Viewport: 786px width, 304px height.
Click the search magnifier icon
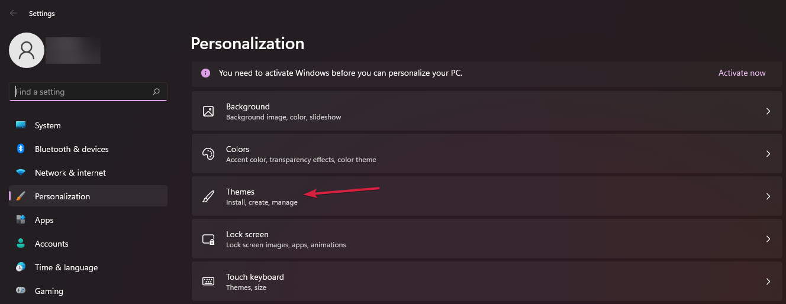[x=156, y=92]
